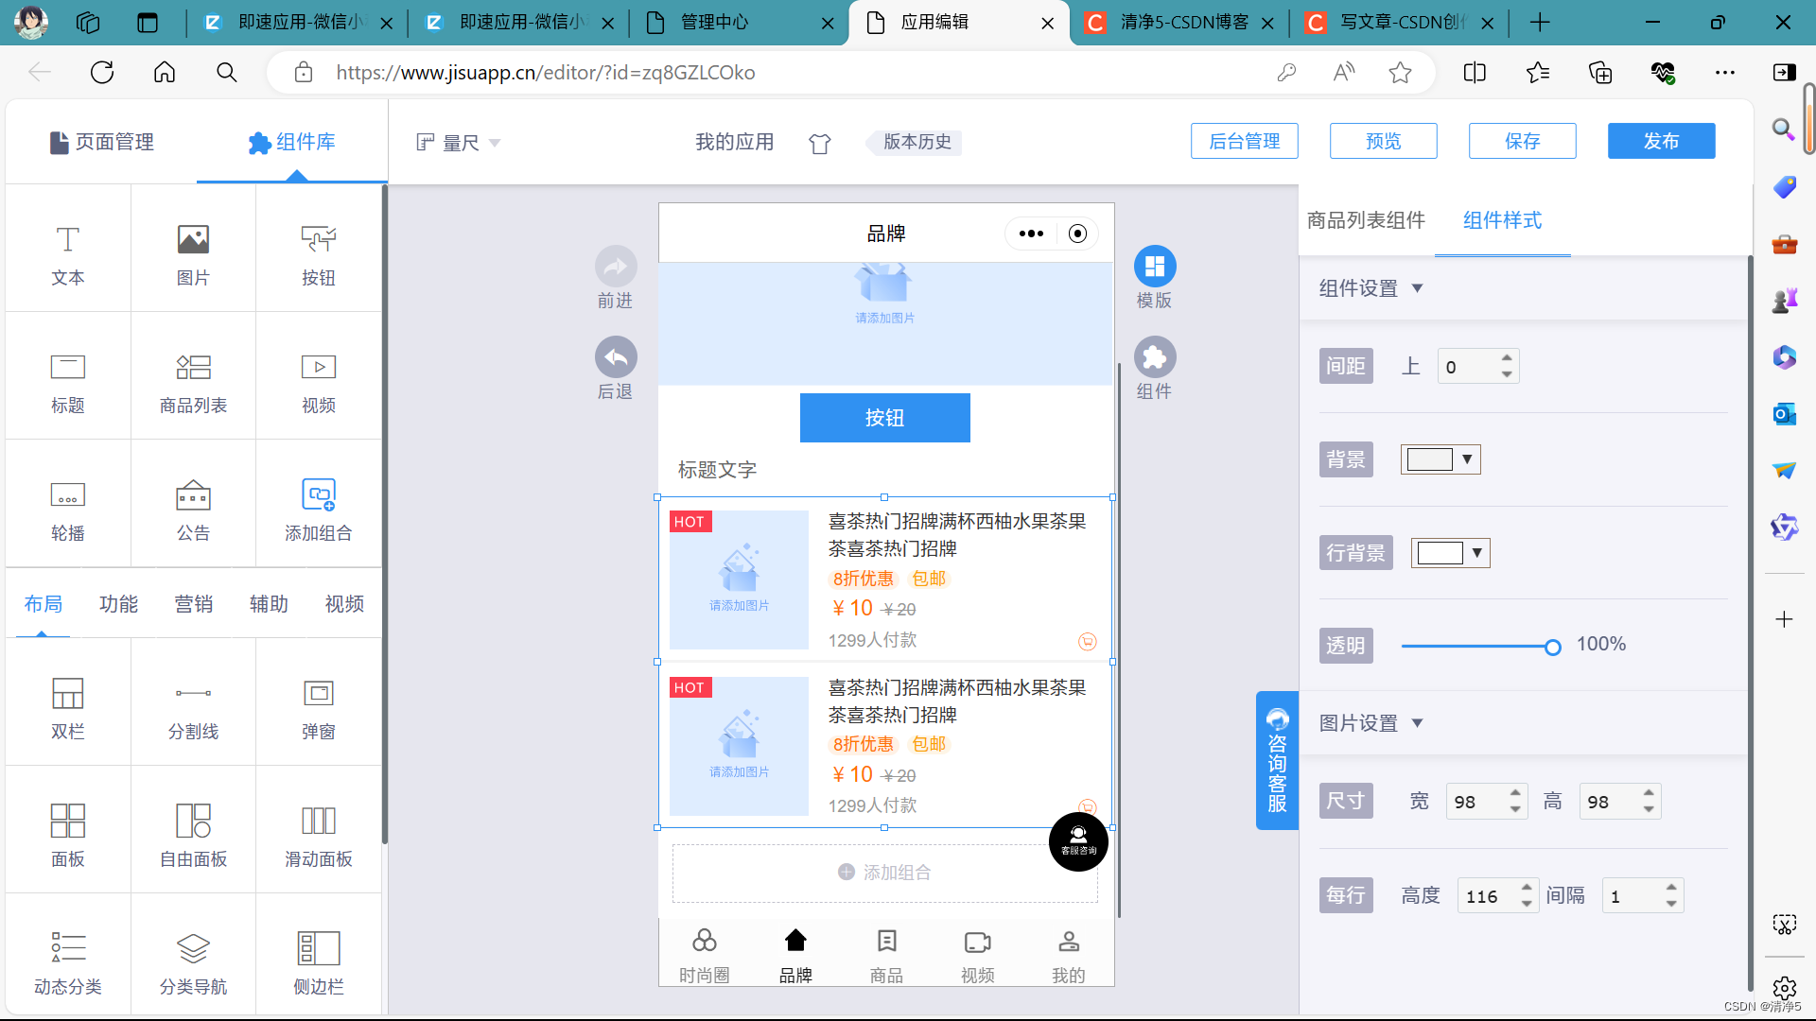1816x1021 pixels.
Task: Click the 客服咨询 black round button
Action: (x=1078, y=840)
